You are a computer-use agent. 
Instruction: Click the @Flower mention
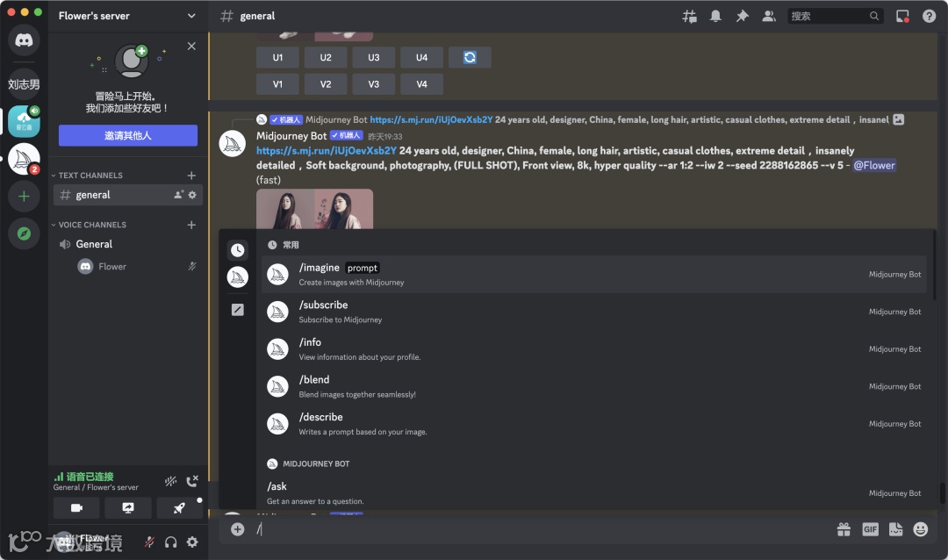click(874, 165)
